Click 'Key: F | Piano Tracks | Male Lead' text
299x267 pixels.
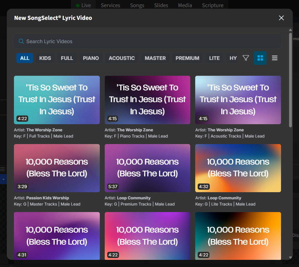(x=136, y=136)
